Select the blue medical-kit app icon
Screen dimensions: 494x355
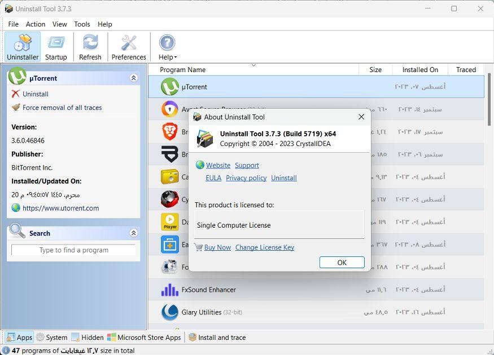coord(170,245)
